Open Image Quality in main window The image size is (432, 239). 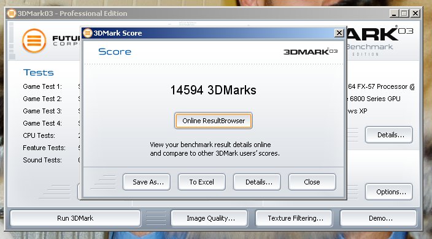[209, 218]
